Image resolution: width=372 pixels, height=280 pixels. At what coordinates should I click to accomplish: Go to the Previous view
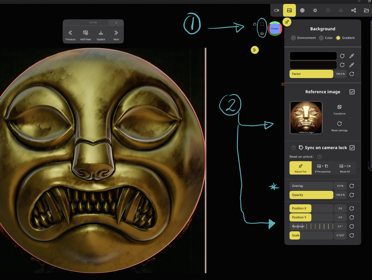coord(70,35)
